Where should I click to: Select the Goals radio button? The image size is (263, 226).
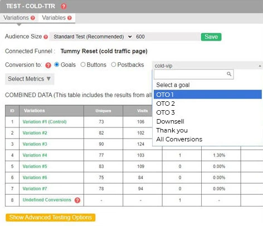tap(57, 65)
